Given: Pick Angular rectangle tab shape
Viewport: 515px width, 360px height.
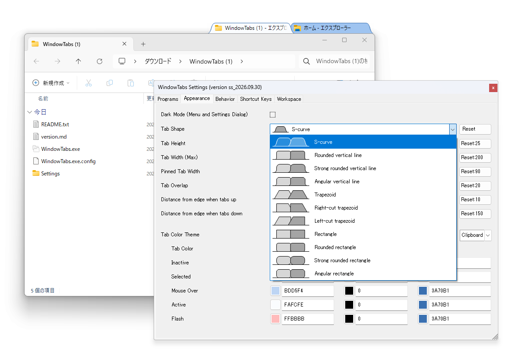Looking at the screenshot, I should [363, 273].
